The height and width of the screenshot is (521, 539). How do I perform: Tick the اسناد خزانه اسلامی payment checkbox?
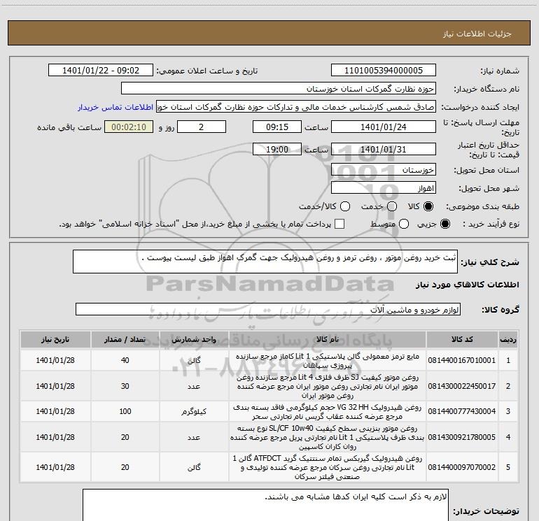(x=339, y=224)
